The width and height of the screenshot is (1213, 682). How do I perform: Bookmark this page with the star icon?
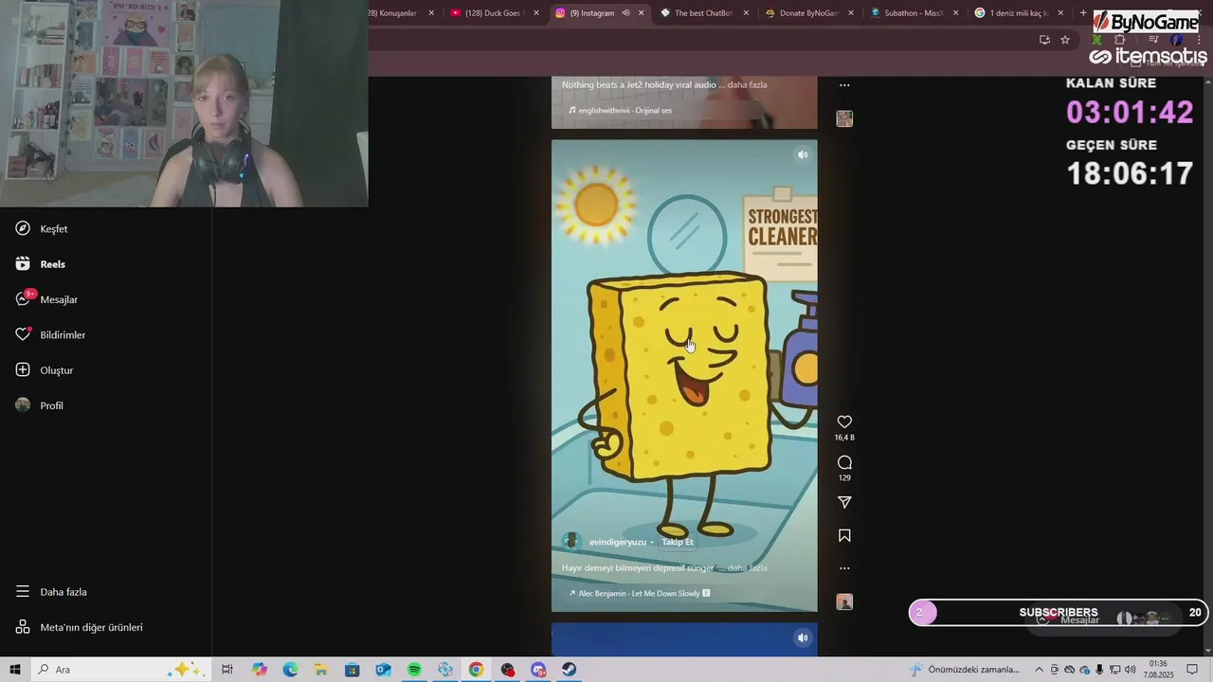tap(1065, 40)
